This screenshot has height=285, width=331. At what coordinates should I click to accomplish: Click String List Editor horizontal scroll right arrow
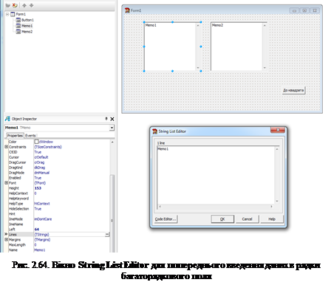pos(272,207)
